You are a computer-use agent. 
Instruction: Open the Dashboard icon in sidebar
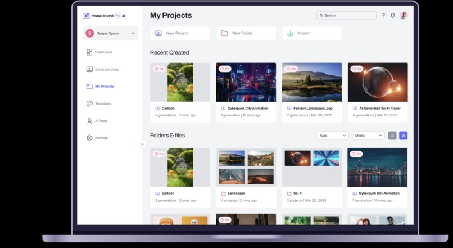[89, 52]
